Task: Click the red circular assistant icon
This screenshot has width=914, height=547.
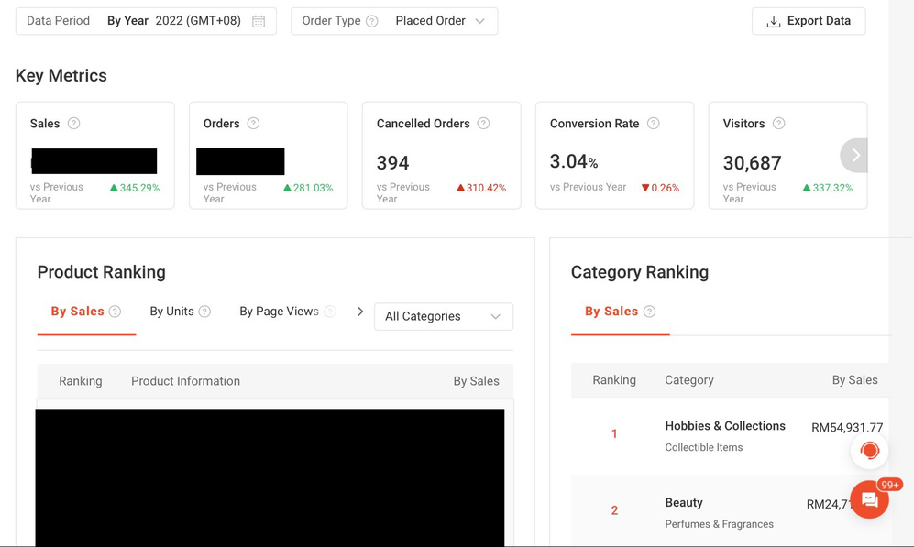Action: [x=869, y=450]
